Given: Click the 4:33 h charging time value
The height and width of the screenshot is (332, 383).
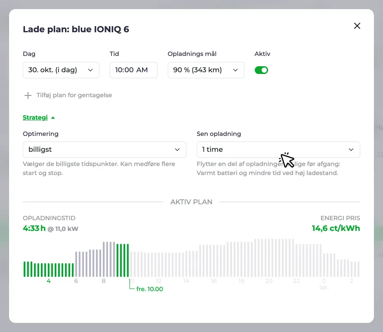Looking at the screenshot, I should tap(34, 228).
